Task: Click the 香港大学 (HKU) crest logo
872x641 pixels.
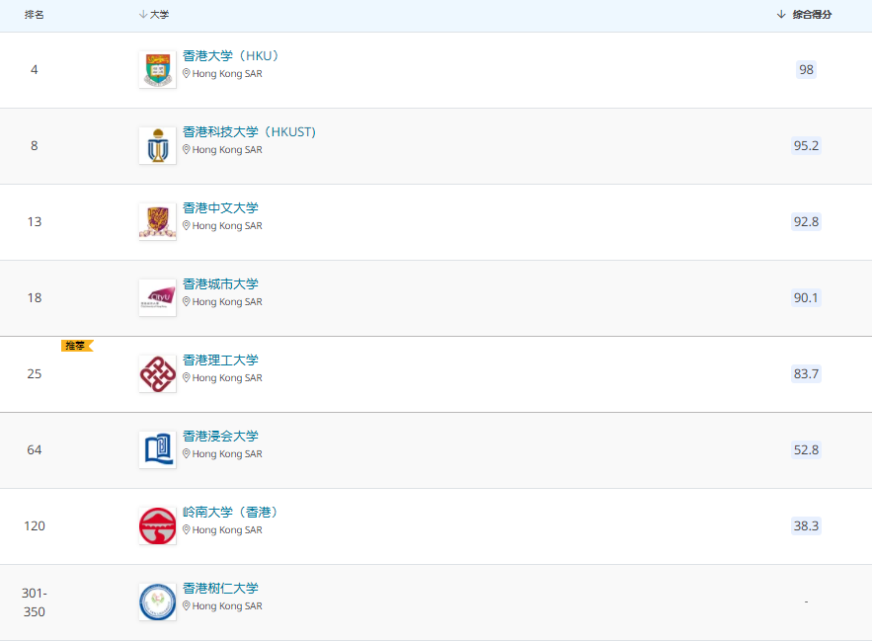Action: [157, 69]
